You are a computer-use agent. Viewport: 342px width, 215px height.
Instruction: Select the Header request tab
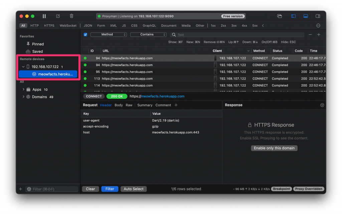tap(106, 105)
